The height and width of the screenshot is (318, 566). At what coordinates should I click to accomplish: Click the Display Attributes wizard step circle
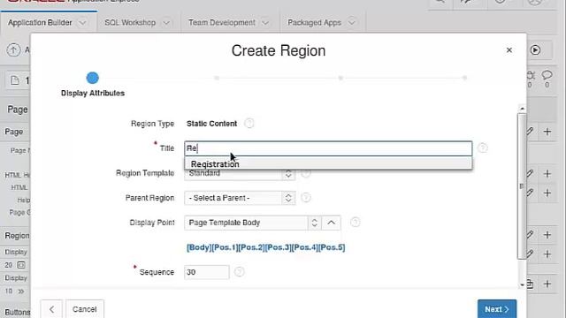pyautogui.click(x=92, y=78)
